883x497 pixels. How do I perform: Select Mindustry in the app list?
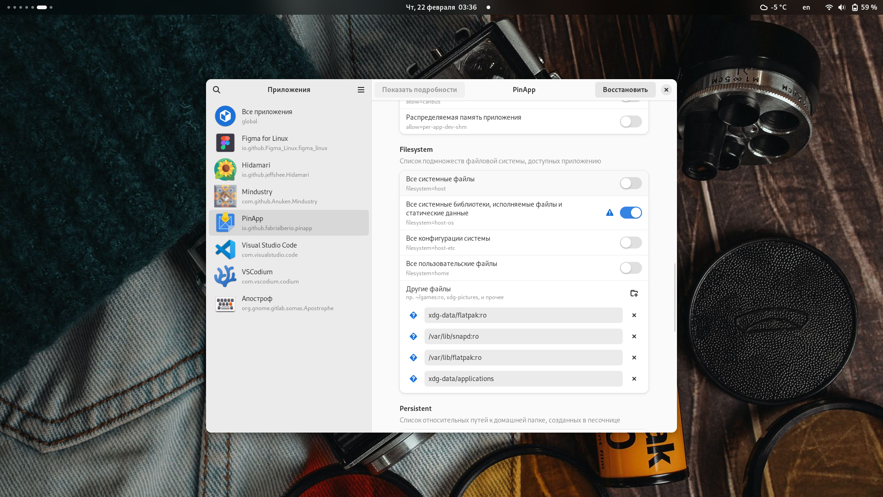(x=289, y=196)
